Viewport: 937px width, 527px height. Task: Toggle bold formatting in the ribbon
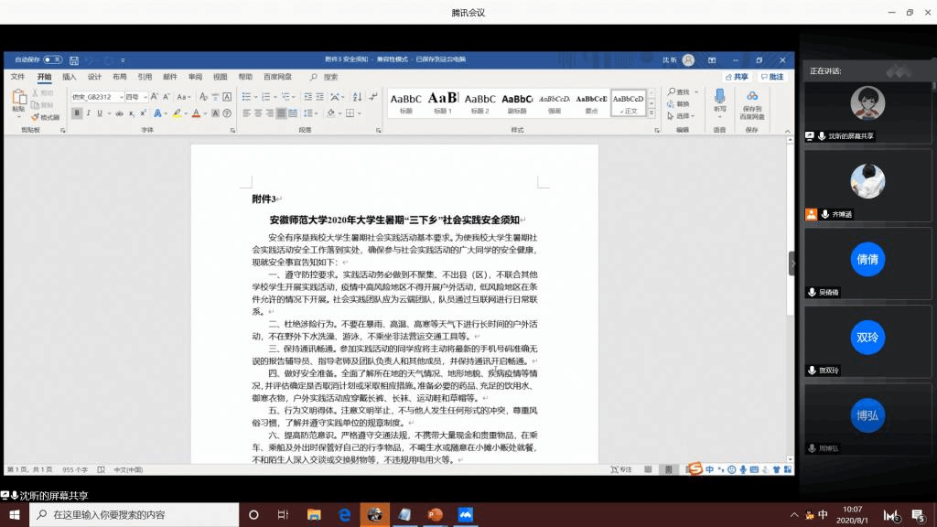coord(77,113)
